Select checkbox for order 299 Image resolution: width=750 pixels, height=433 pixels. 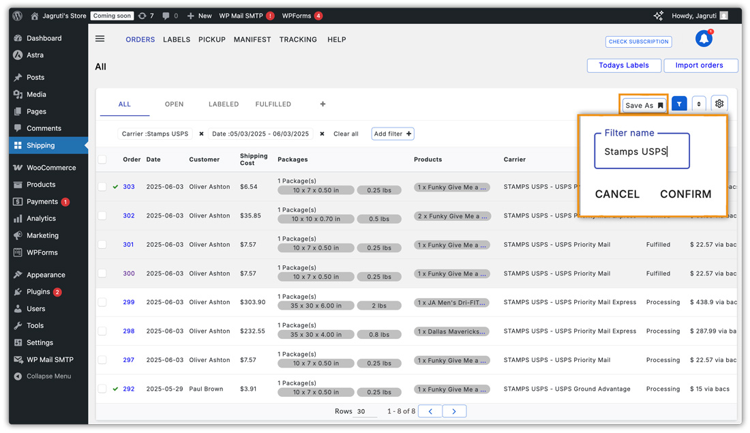tap(102, 302)
